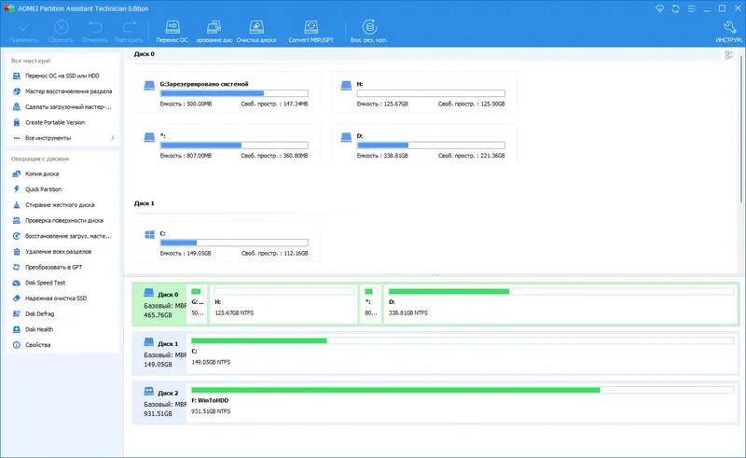Click the refresh icon in title bar

coord(675,8)
